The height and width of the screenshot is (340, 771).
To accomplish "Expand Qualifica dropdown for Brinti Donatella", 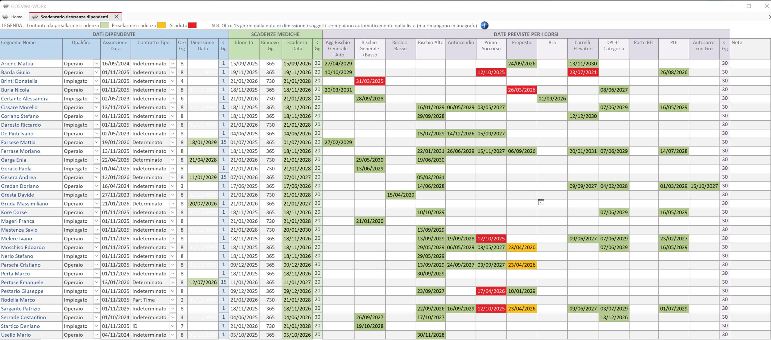I will (96, 81).
